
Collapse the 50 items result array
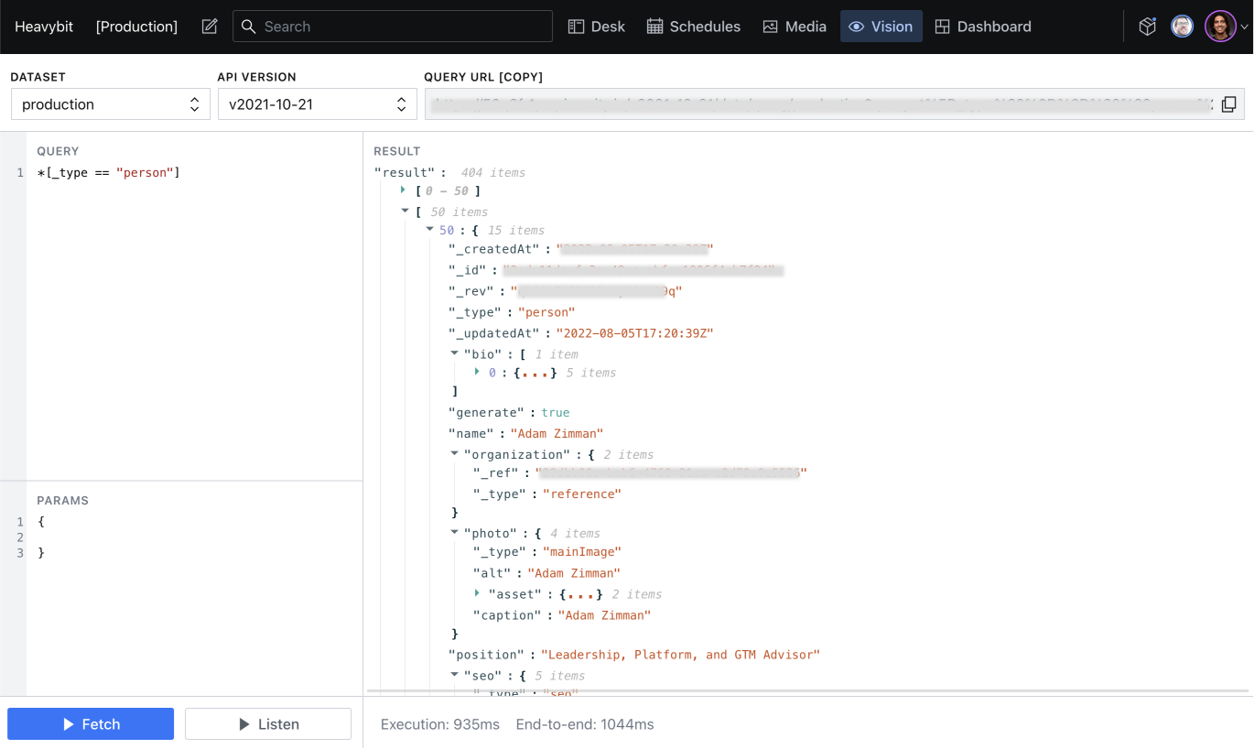coord(404,212)
